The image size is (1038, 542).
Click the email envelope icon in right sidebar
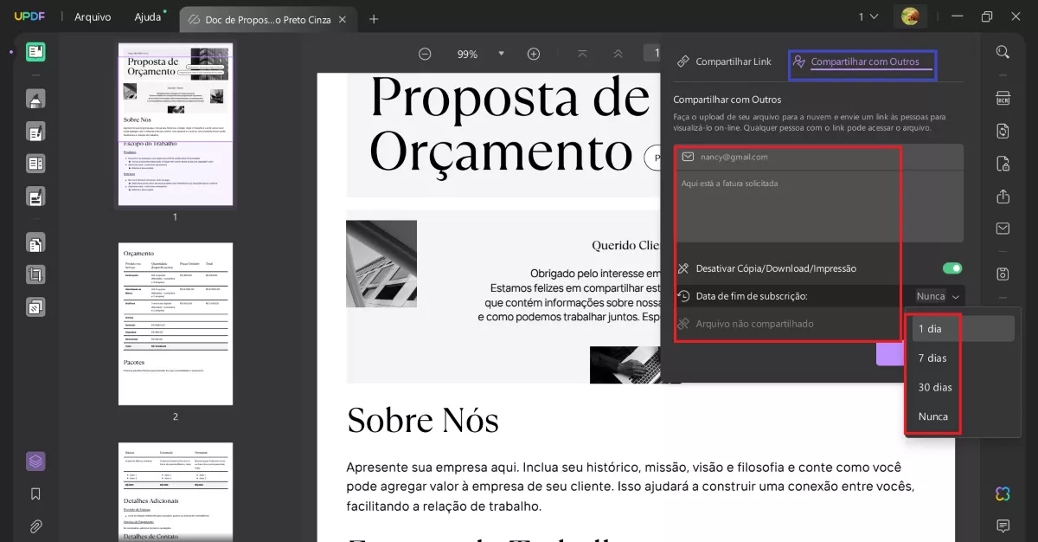pyautogui.click(x=1003, y=229)
